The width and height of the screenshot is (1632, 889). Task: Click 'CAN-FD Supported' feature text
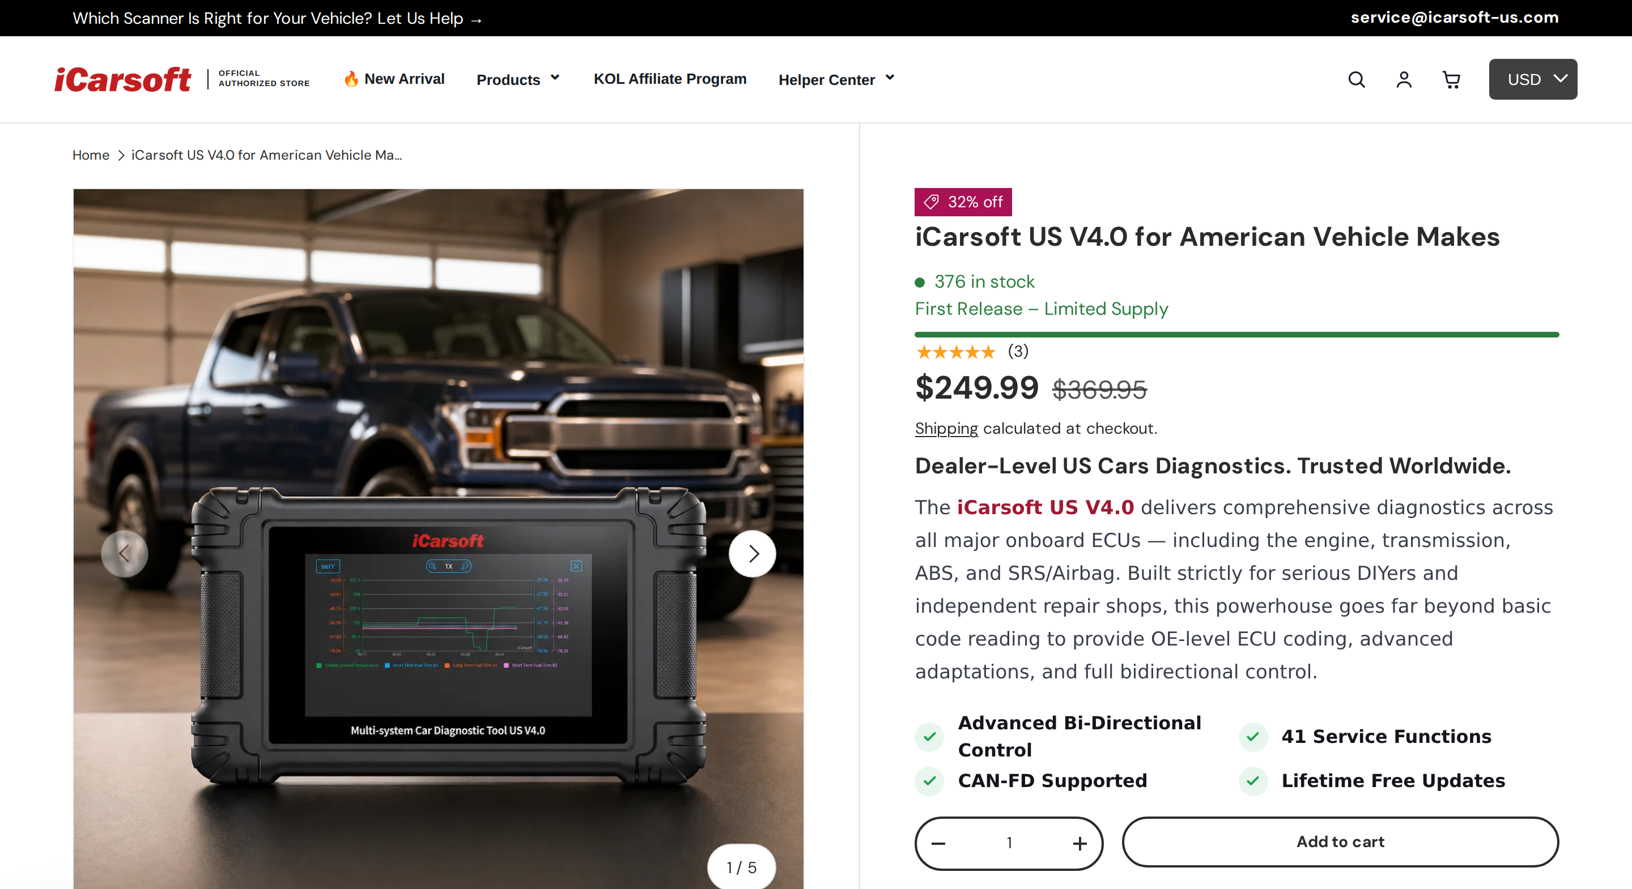(1052, 781)
